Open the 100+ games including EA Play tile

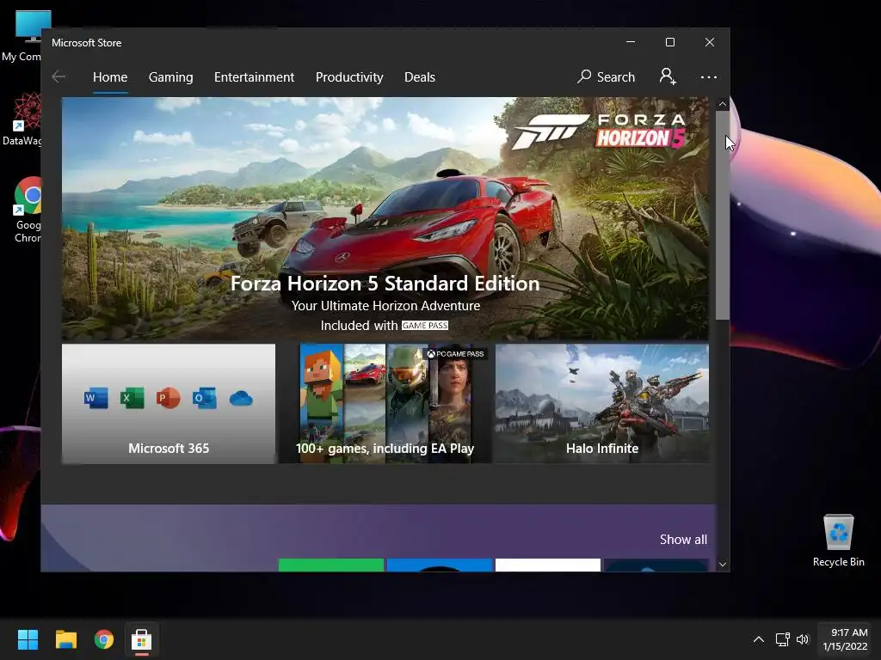(385, 404)
